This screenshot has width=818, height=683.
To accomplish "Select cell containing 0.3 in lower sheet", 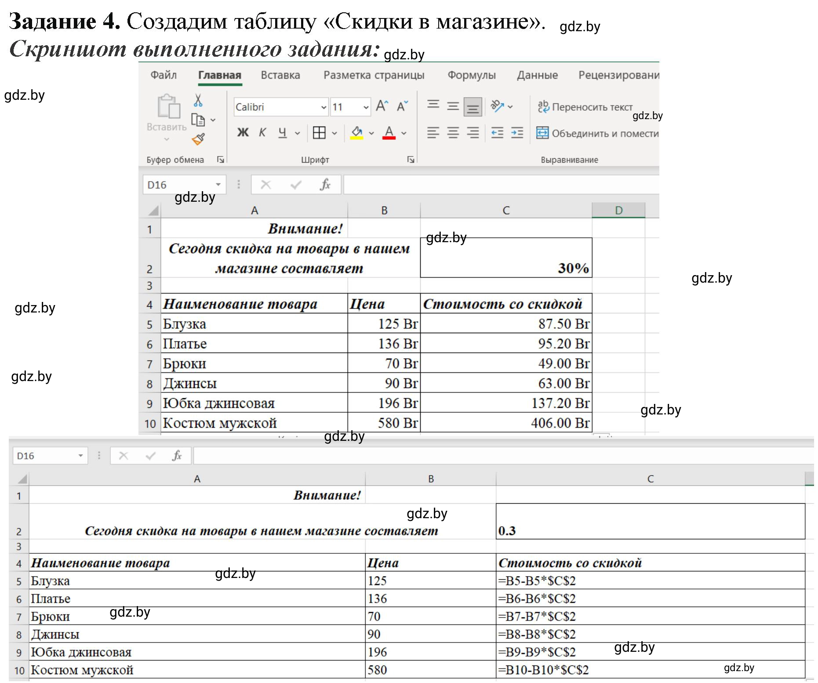I will point(651,522).
